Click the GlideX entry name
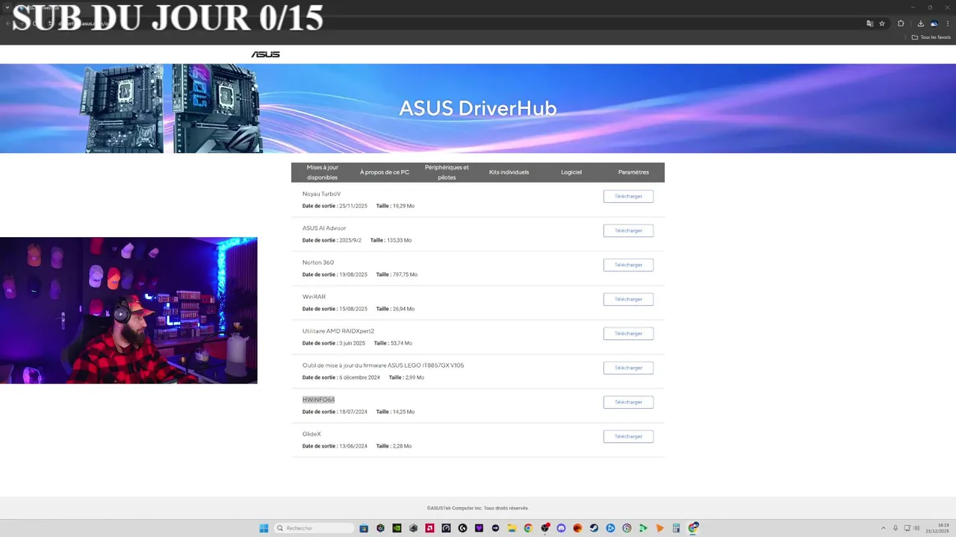956x537 pixels. pos(311,434)
